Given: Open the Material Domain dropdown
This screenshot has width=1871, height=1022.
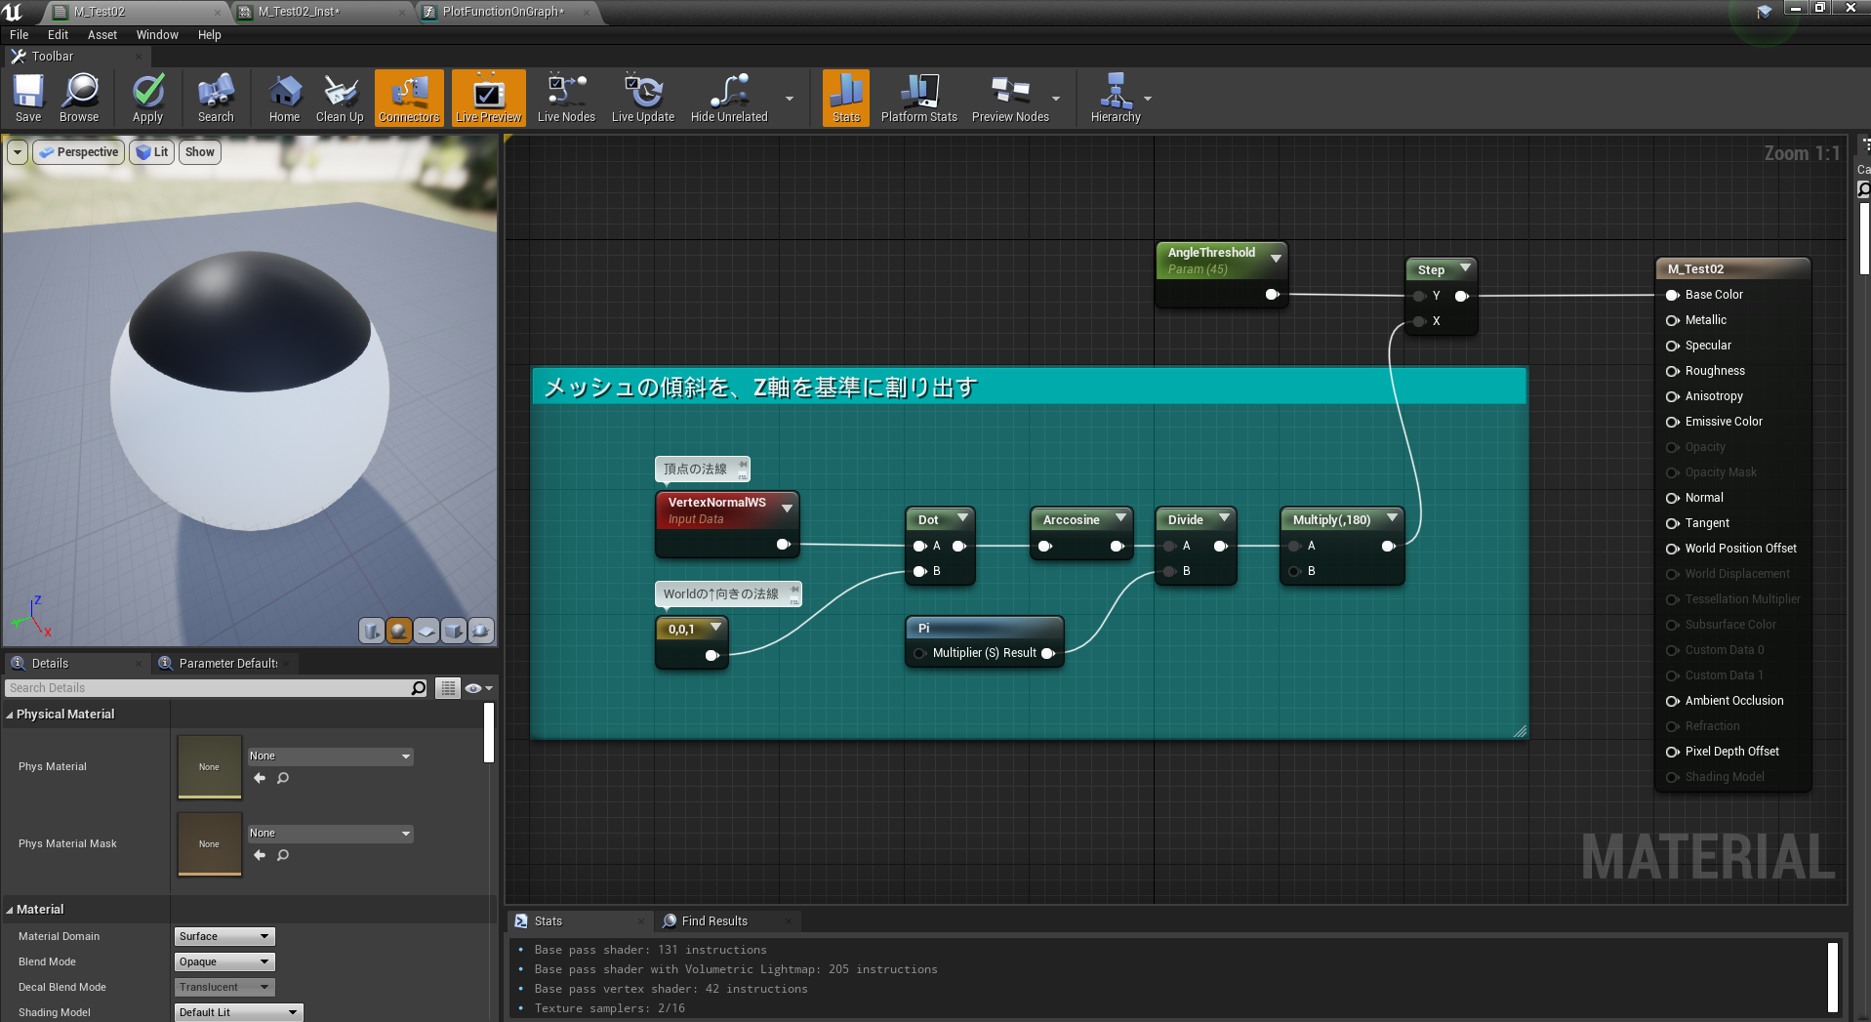Looking at the screenshot, I should (x=224, y=936).
